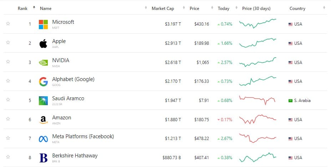The image size is (331, 167).
Task: Click the Berkshire Hathaway B logo
Action: (x=43, y=158)
